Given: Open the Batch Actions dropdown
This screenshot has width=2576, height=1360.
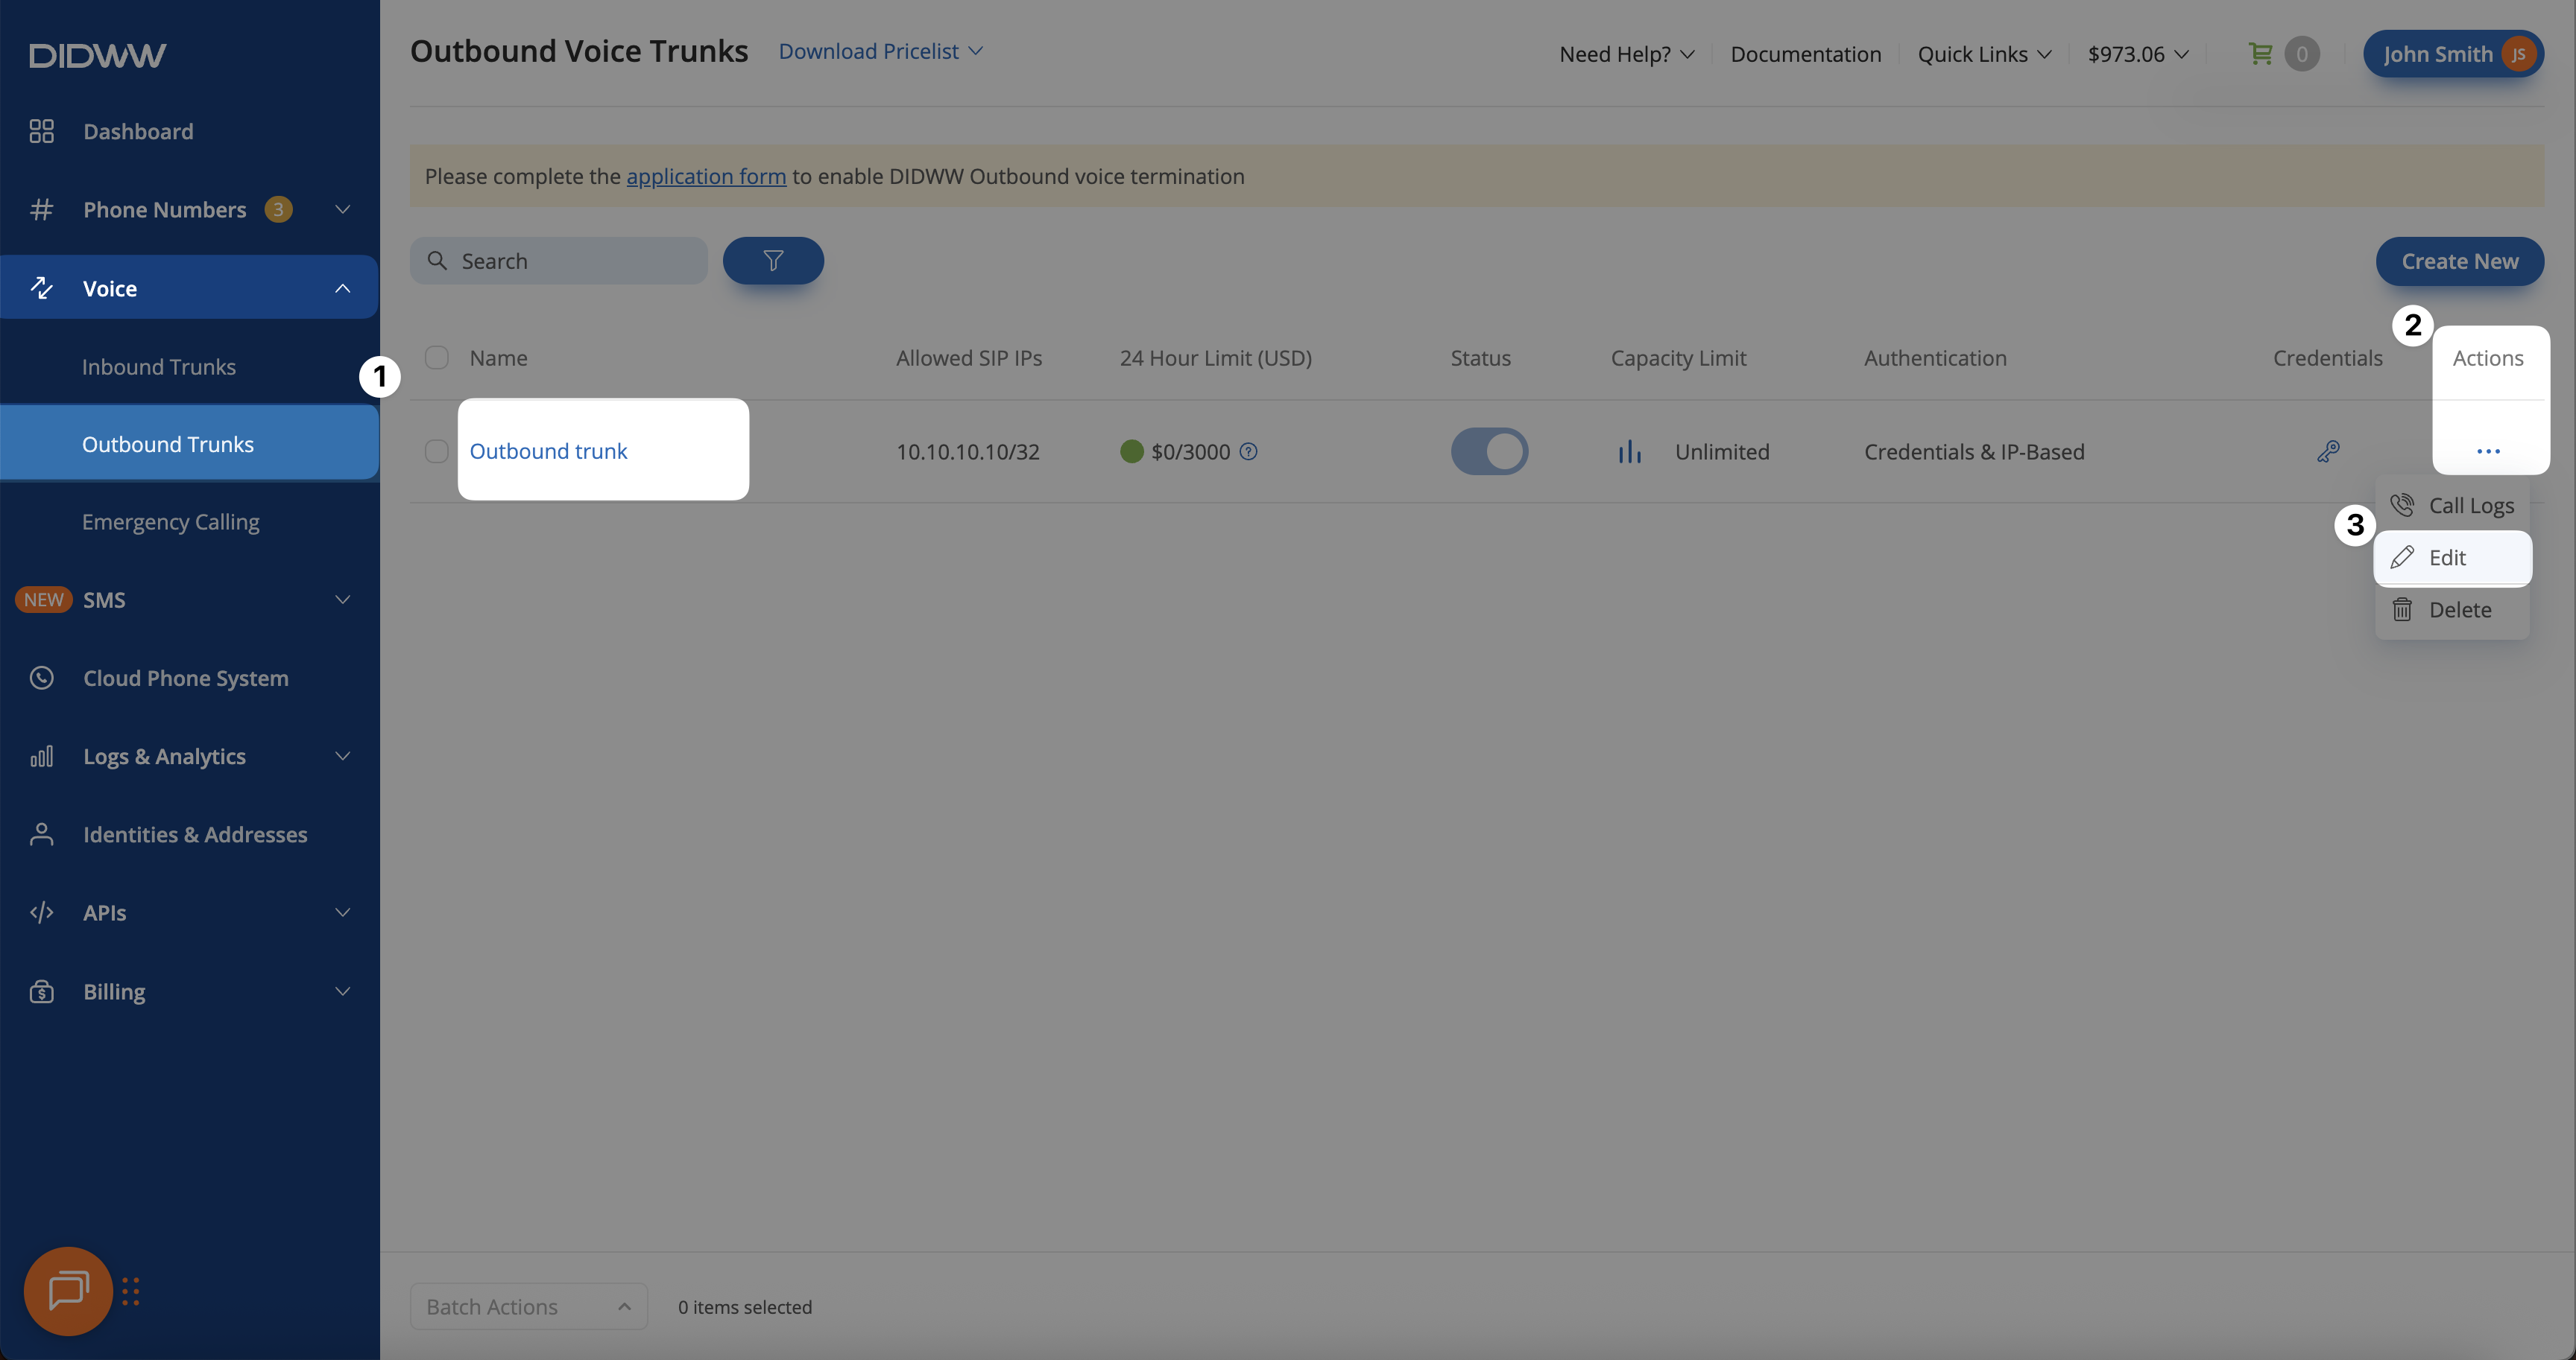Looking at the screenshot, I should point(528,1306).
